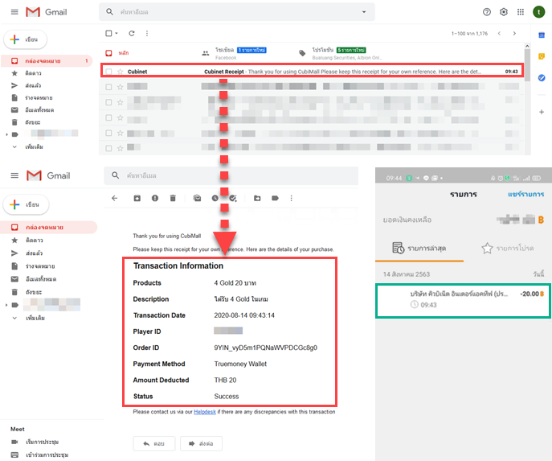Tick the Cubinet email checkbox
The height and width of the screenshot is (461, 552).
coord(108,72)
